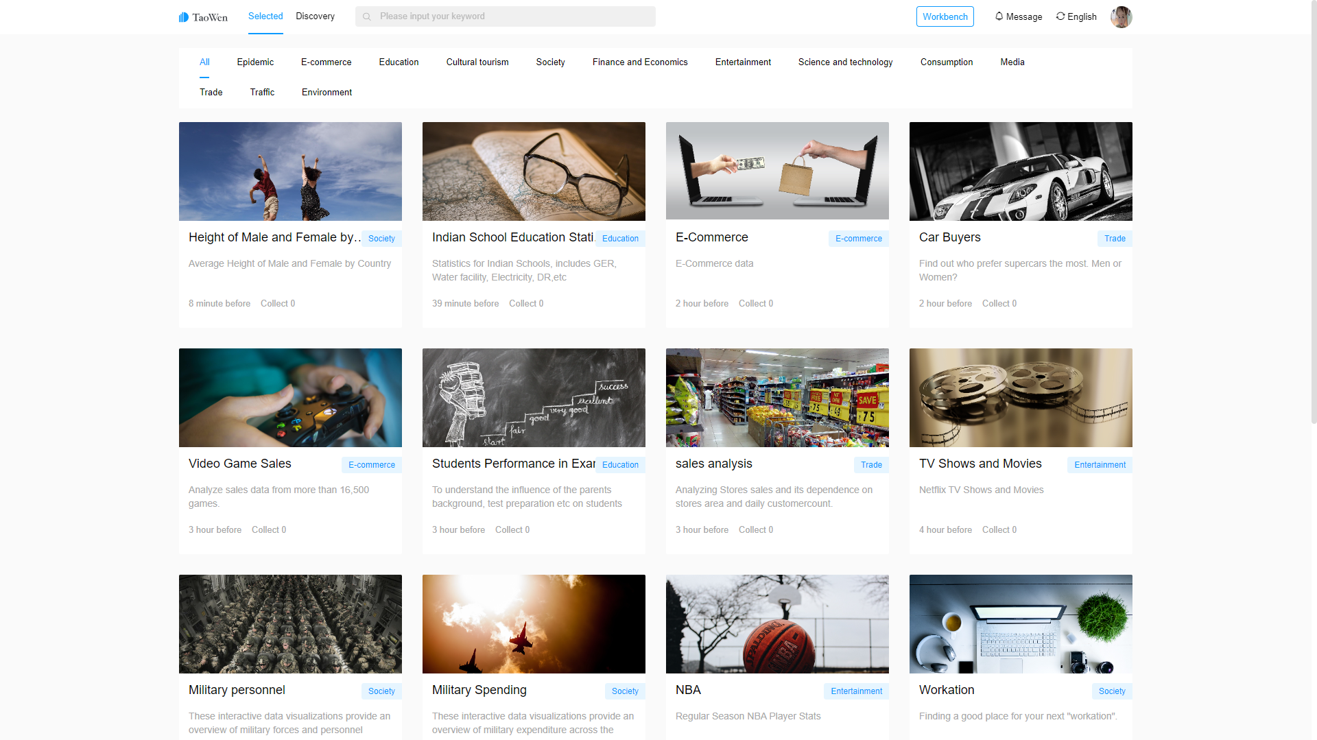The width and height of the screenshot is (1317, 740).
Task: Open the chalkboard stairs thumbnail
Action: point(534,398)
